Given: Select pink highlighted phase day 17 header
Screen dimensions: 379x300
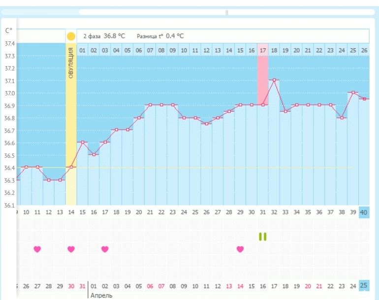Looking at the screenshot, I should pos(263,50).
